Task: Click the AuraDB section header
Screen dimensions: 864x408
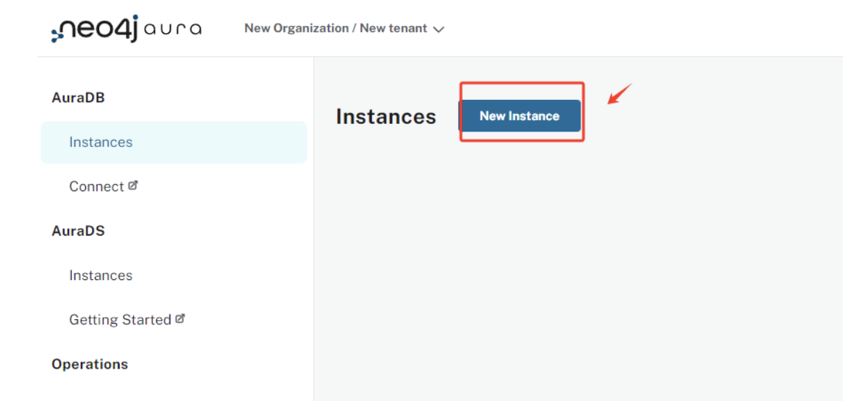Action: (x=78, y=98)
